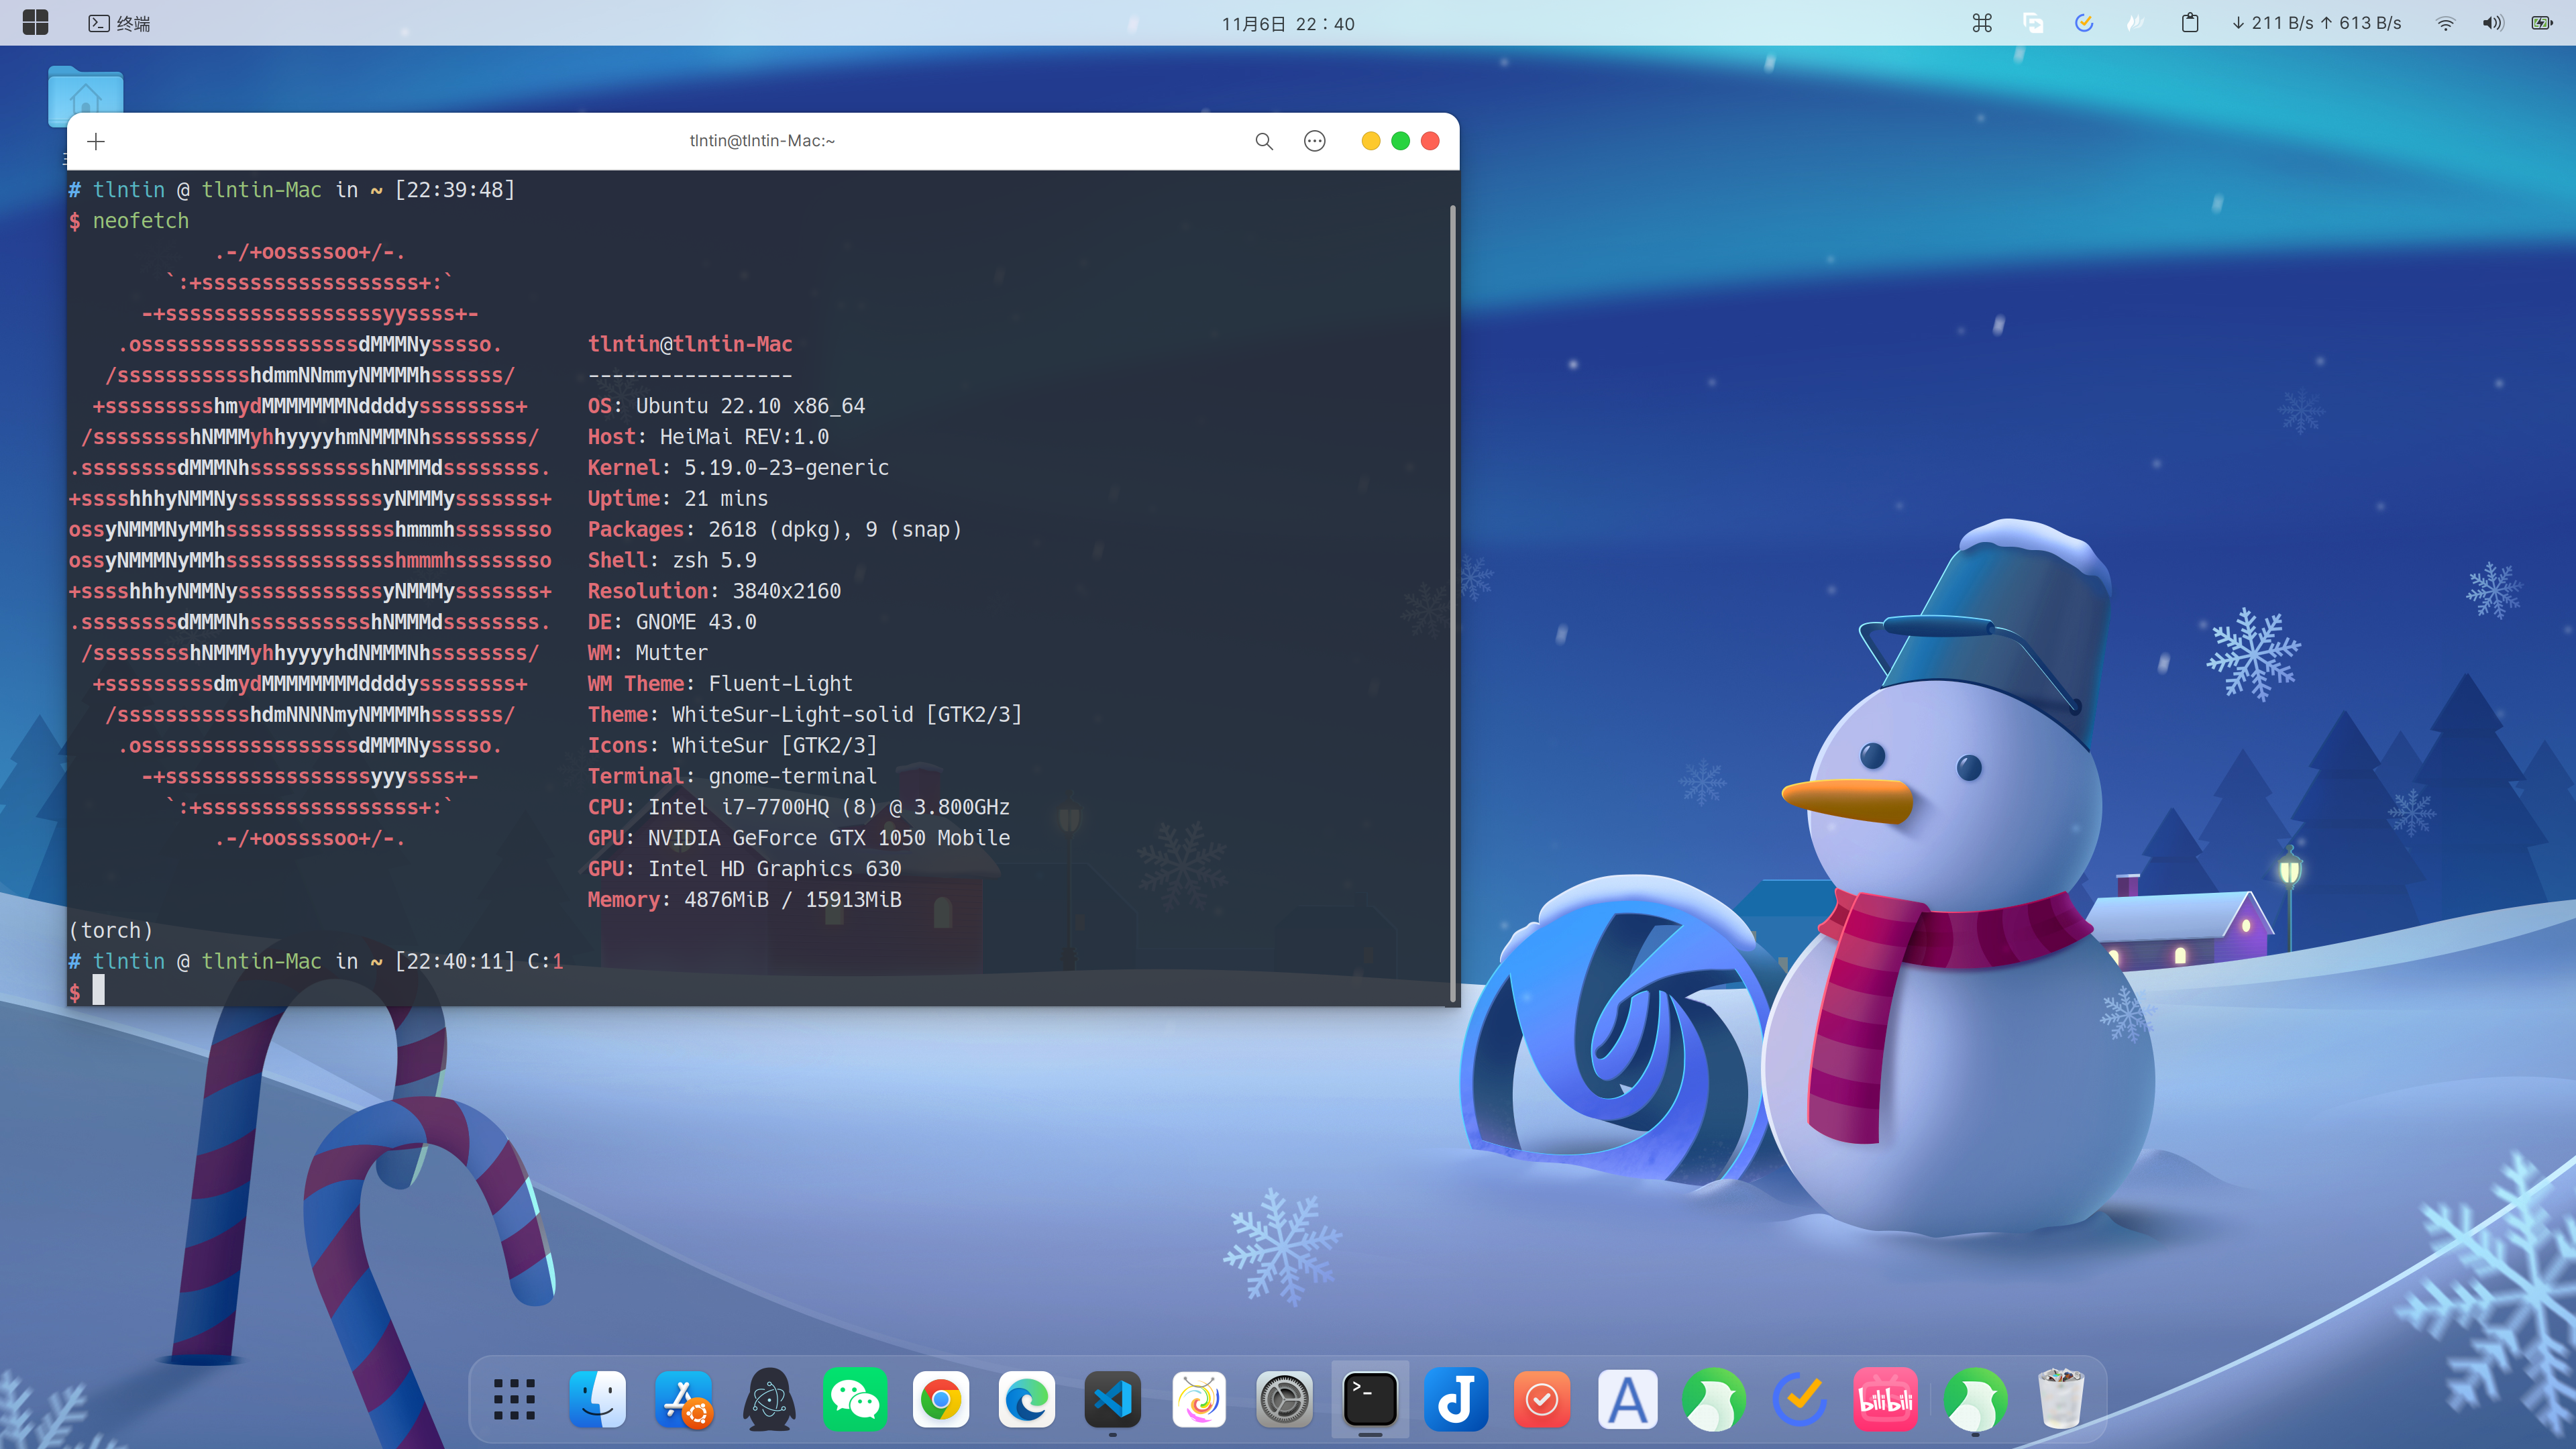Open the terminal three-dots options menu

1314,141
